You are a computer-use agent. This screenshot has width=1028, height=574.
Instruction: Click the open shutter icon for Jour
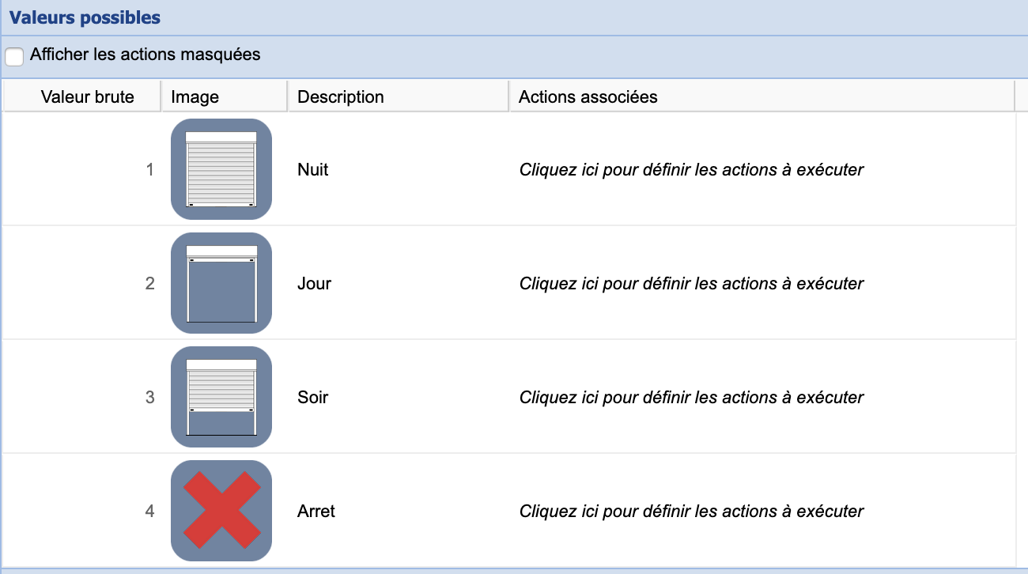click(221, 283)
